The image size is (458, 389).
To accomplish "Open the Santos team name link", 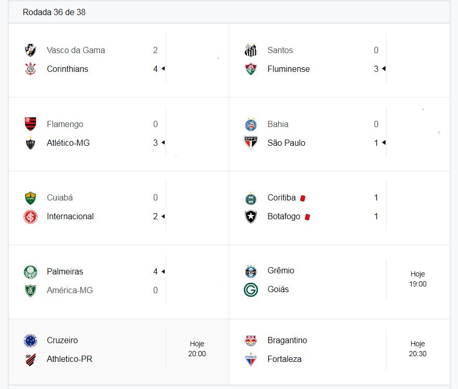I will point(280,50).
